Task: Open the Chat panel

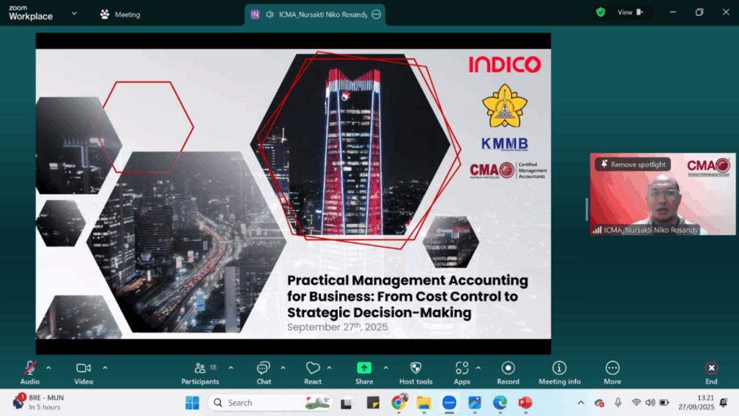Action: (x=263, y=372)
